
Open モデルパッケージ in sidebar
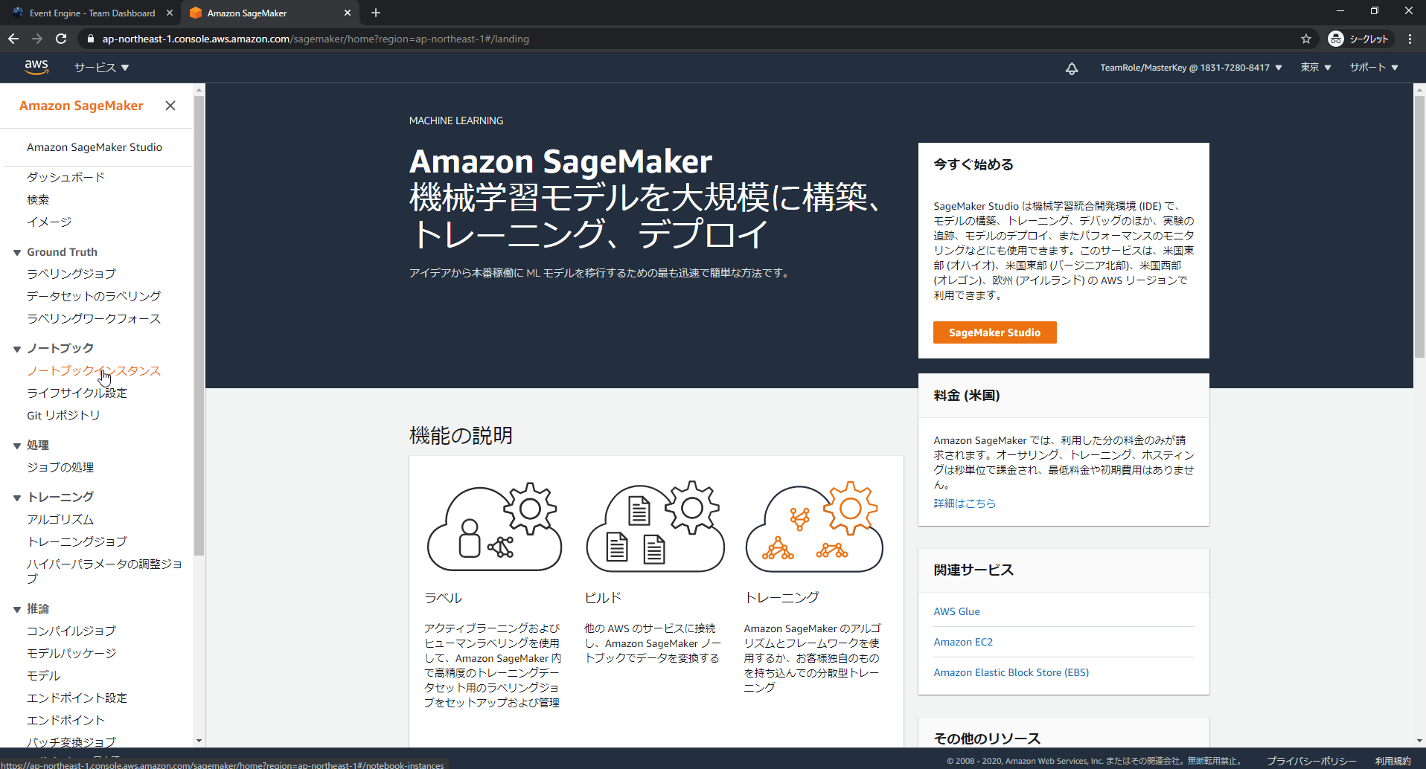coord(71,653)
